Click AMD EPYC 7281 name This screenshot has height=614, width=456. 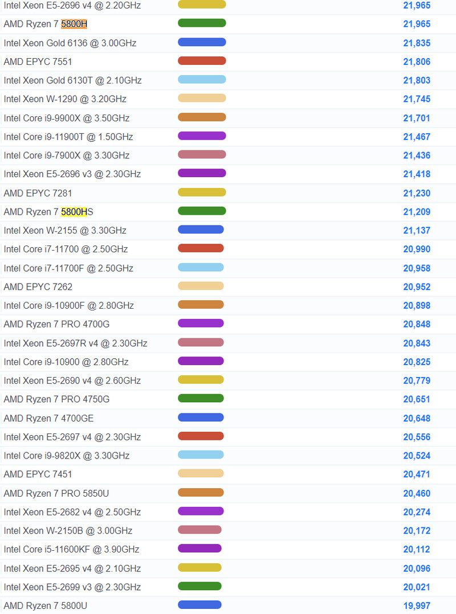point(38,193)
